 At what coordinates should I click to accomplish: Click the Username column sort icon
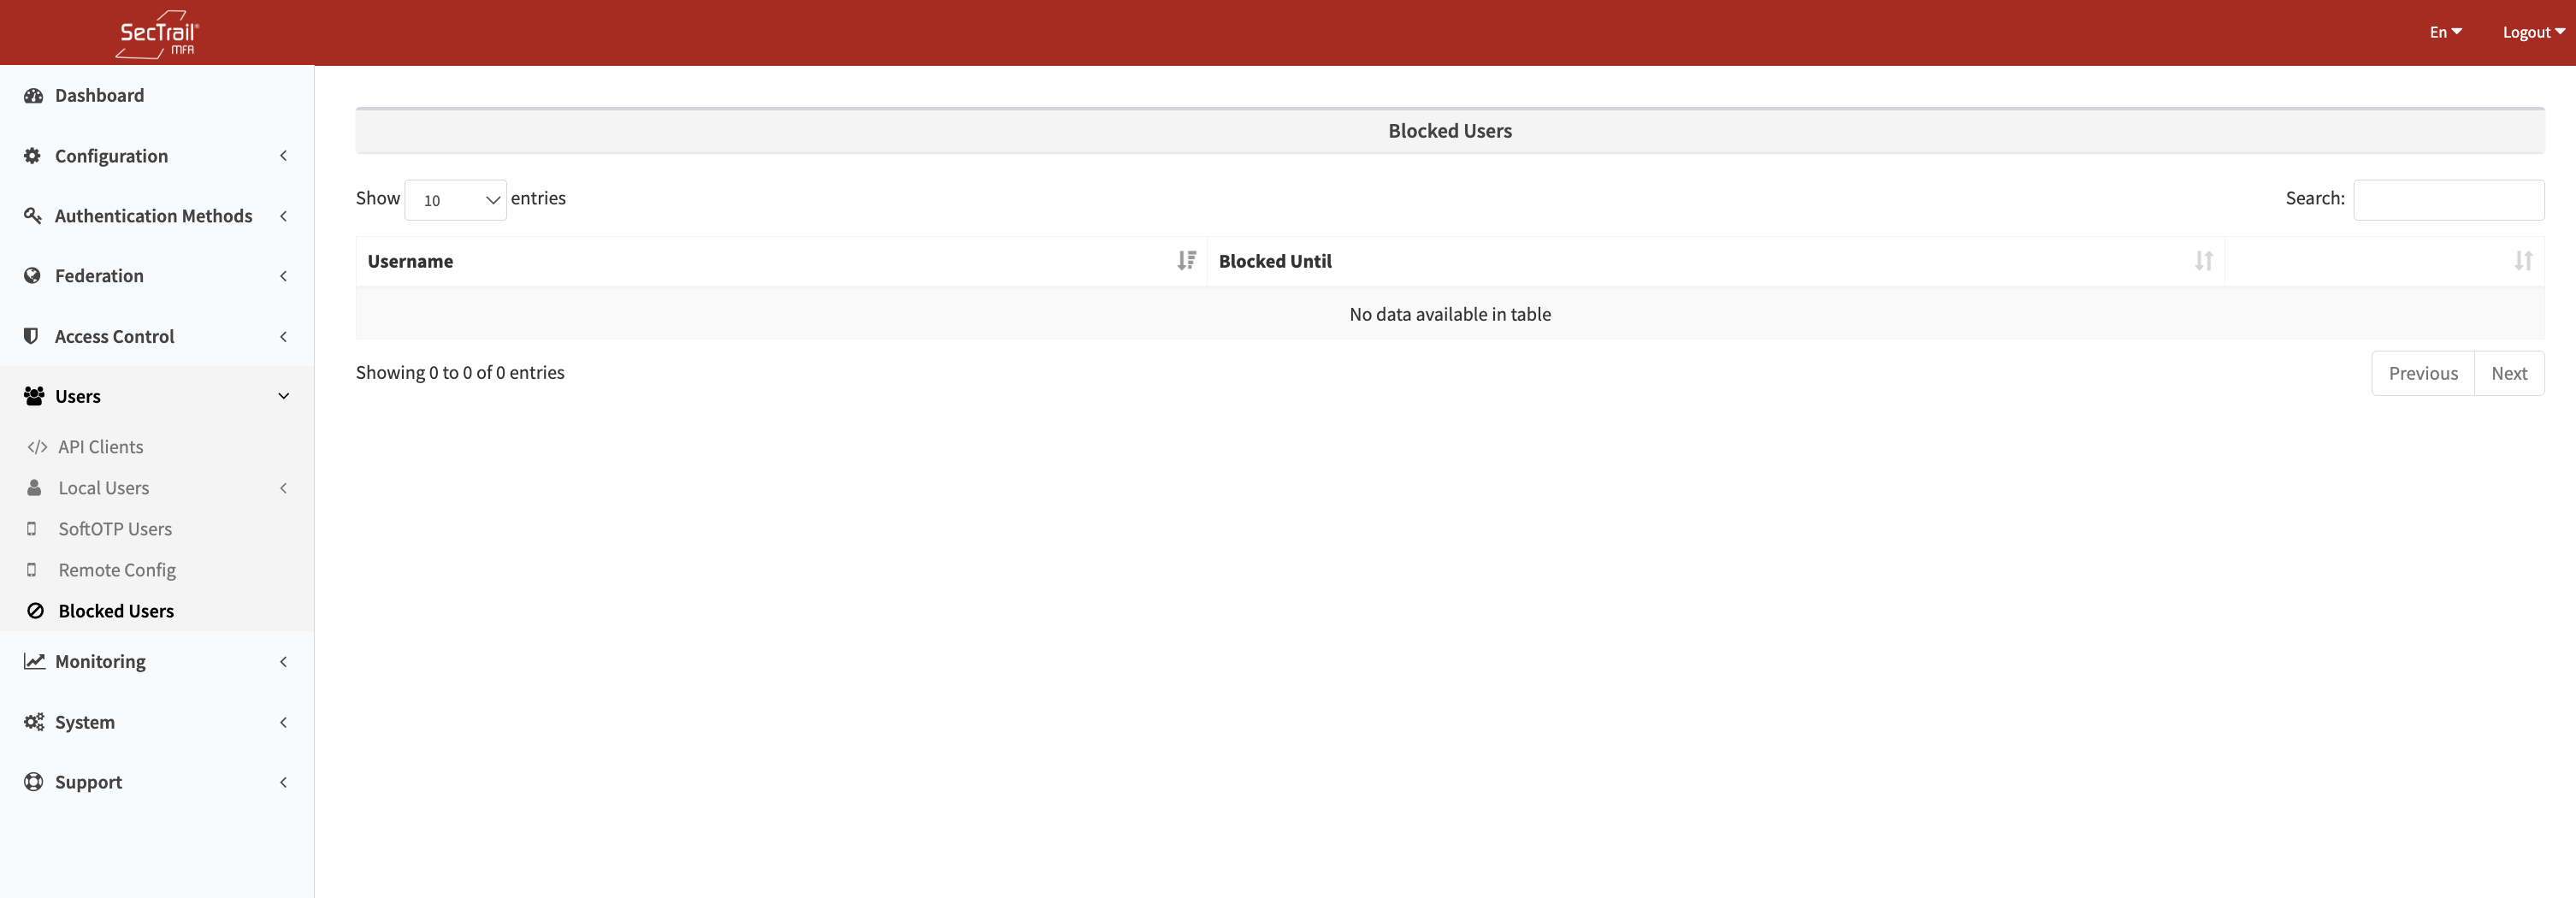point(1186,261)
